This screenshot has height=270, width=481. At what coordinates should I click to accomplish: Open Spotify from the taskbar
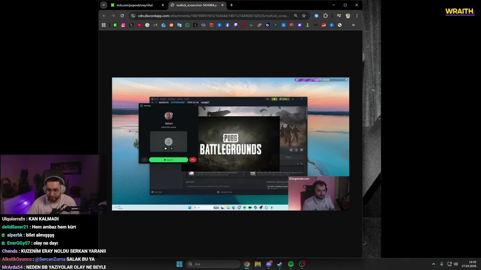[291, 264]
